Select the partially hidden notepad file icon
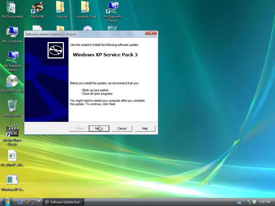The height and width of the screenshot is (206, 275). tap(37, 28)
